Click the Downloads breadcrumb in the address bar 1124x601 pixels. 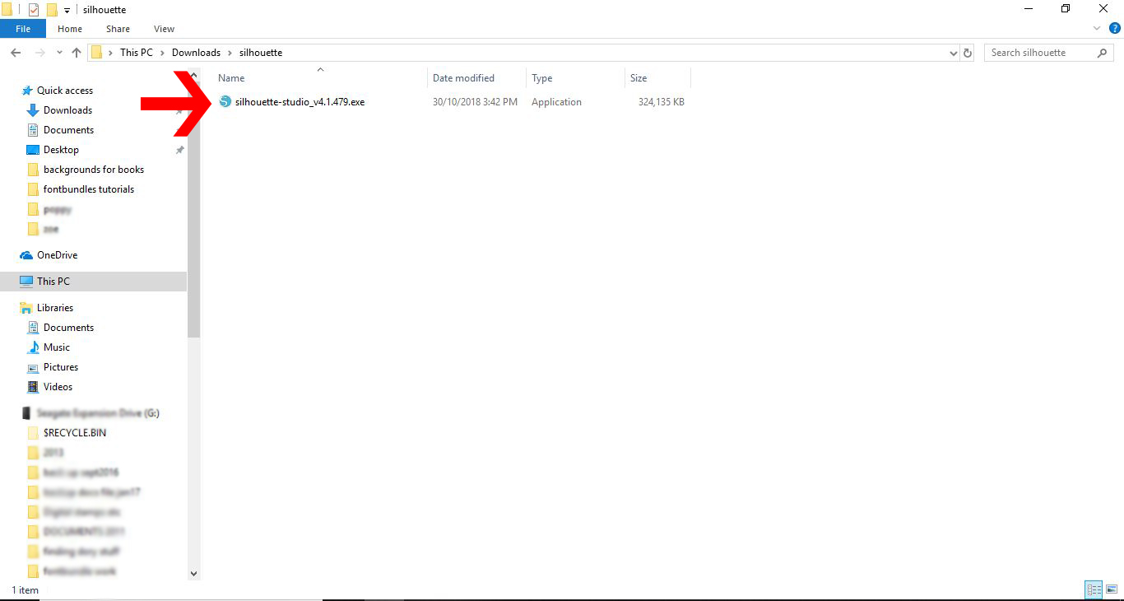click(196, 53)
